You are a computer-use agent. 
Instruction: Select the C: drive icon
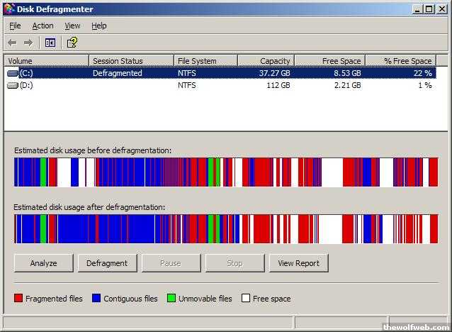pos(12,73)
